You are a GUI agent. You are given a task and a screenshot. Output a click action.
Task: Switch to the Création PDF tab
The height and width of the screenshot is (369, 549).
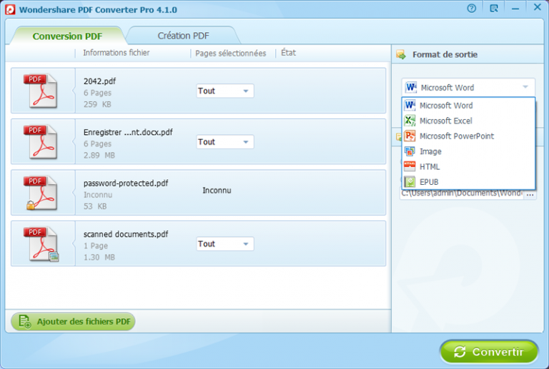click(184, 36)
